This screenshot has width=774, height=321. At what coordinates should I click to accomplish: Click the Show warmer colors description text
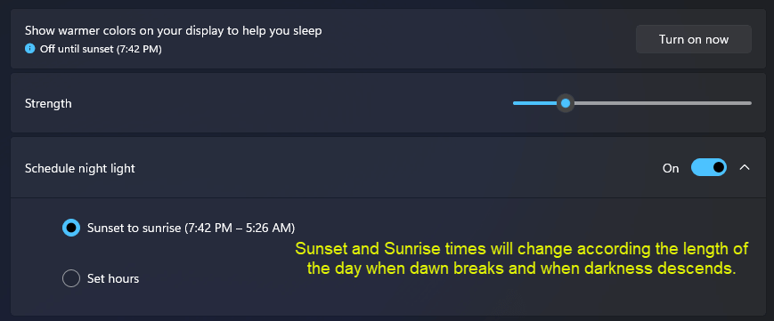coord(174,30)
